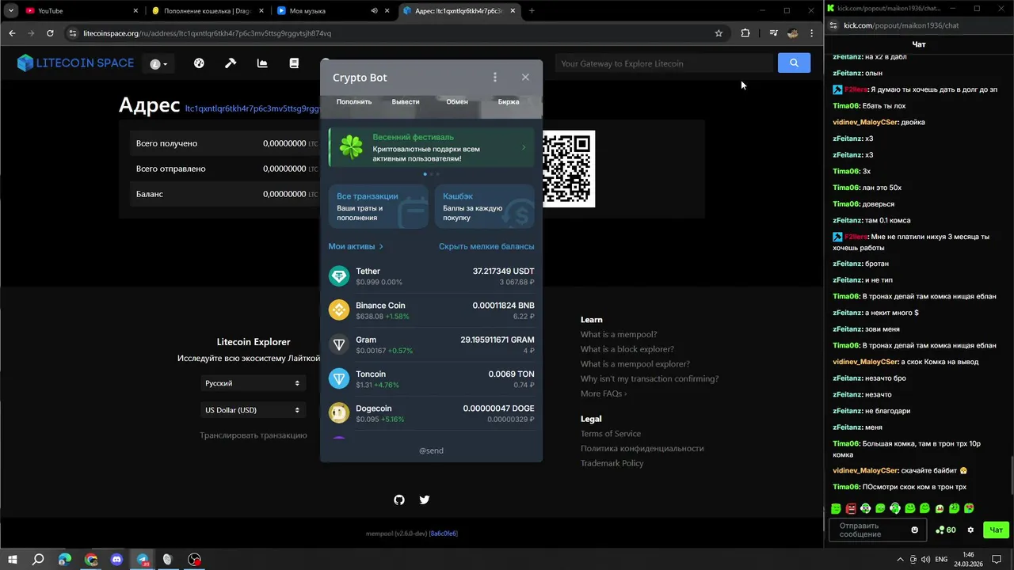The width and height of the screenshot is (1014, 570).
Task: Click the speaker volume tray icon
Action: (925, 559)
